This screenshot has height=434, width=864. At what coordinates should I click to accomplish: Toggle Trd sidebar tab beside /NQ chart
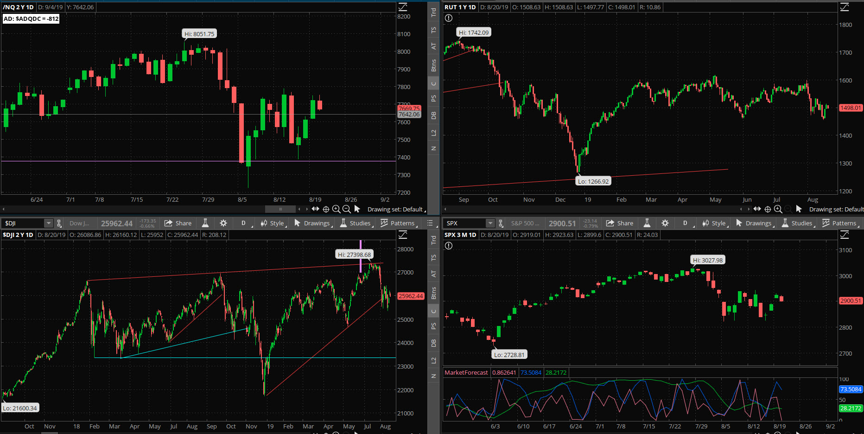pos(434,13)
